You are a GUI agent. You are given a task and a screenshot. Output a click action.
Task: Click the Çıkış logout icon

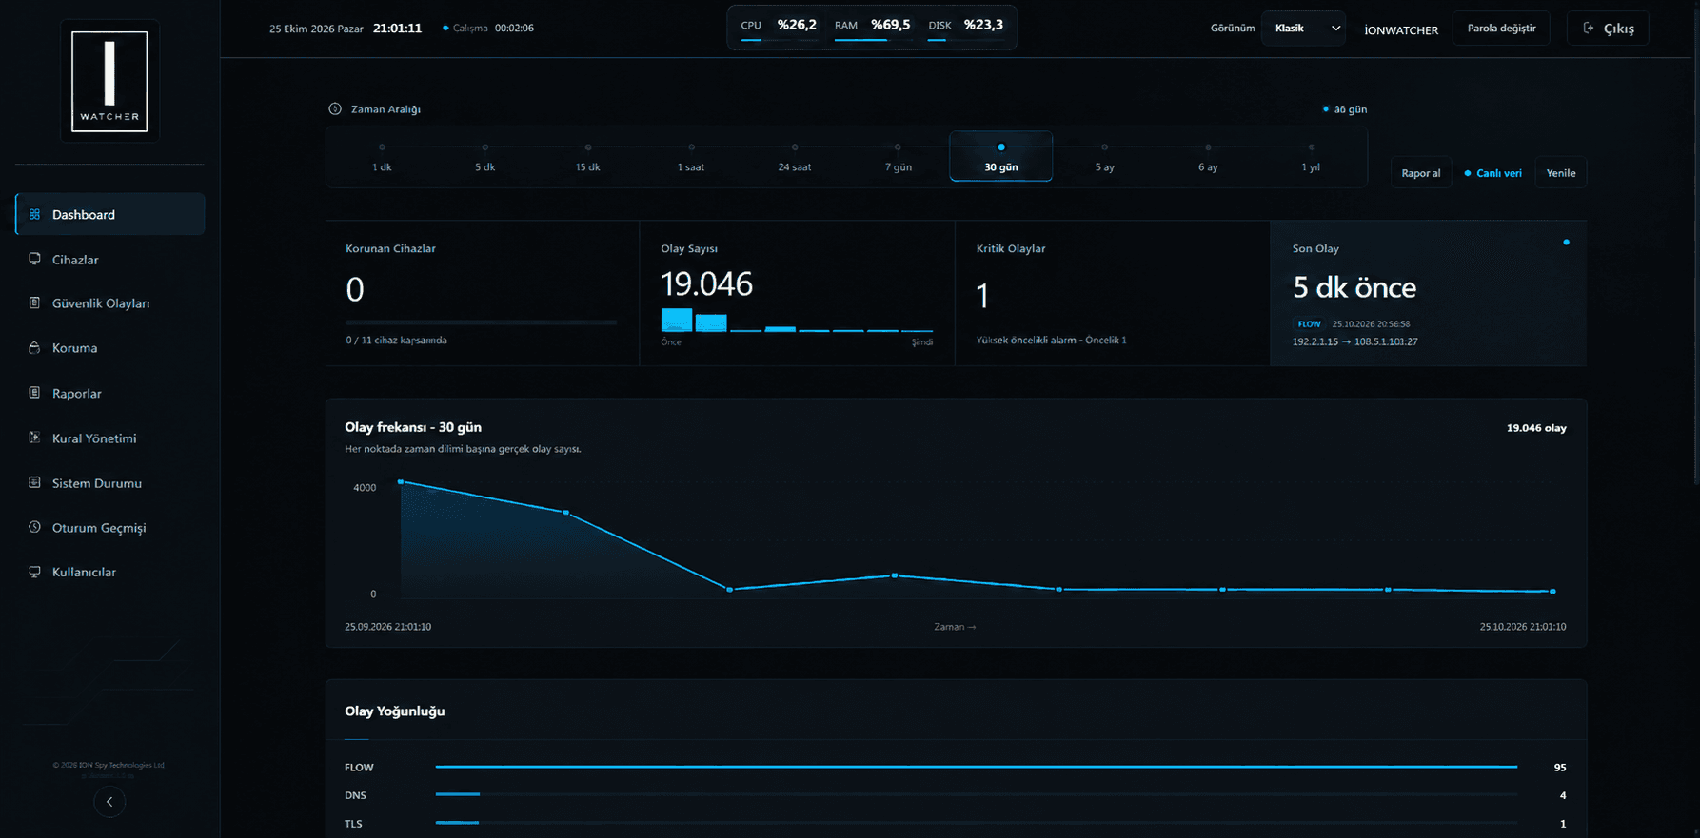coord(1588,29)
